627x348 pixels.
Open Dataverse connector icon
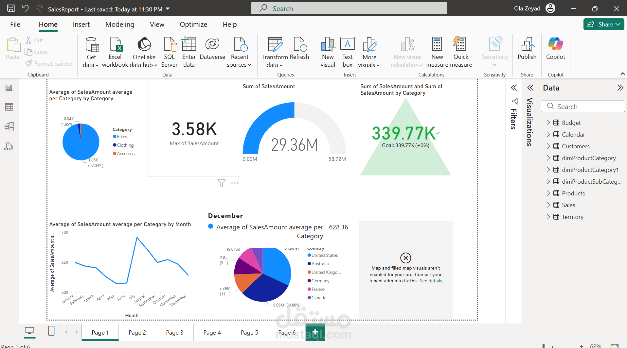coord(212,44)
